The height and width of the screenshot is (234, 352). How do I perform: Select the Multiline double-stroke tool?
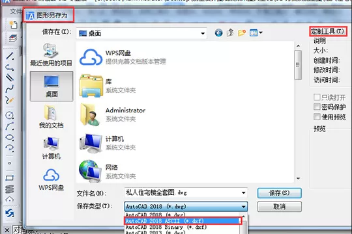(10, 78)
